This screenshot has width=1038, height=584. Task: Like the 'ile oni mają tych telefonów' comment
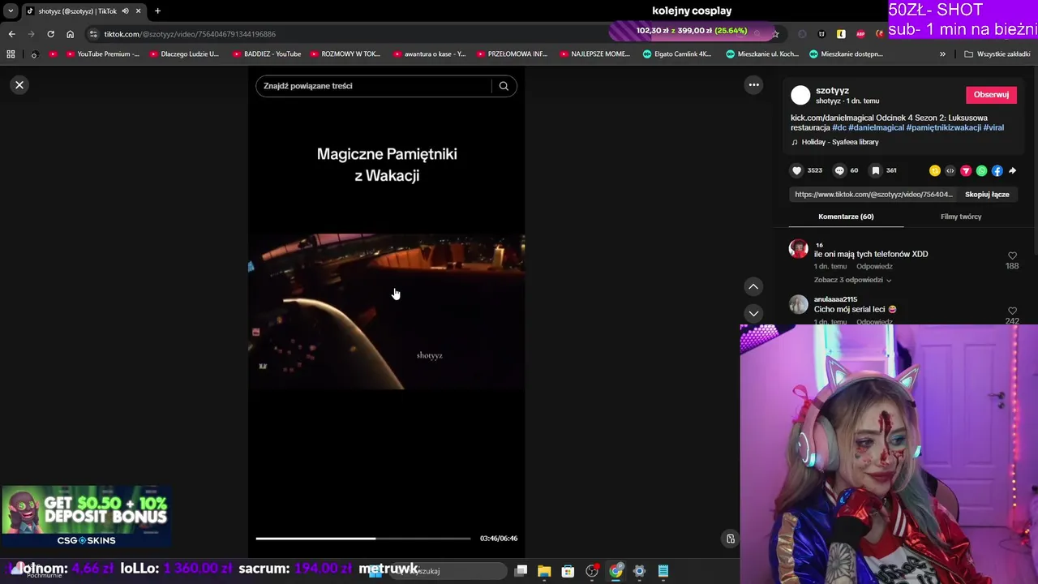click(1012, 255)
